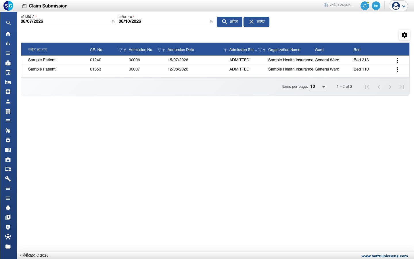Click the खोज search button

point(229,22)
